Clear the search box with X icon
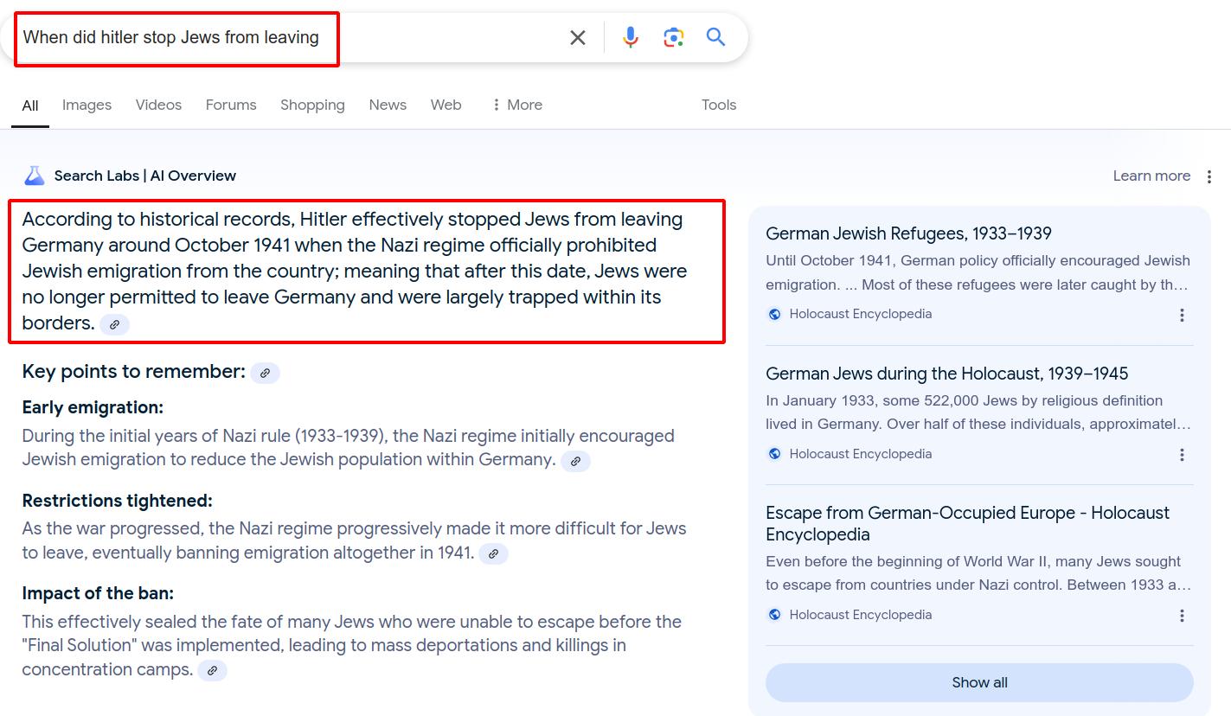This screenshot has height=716, width=1231. click(578, 37)
